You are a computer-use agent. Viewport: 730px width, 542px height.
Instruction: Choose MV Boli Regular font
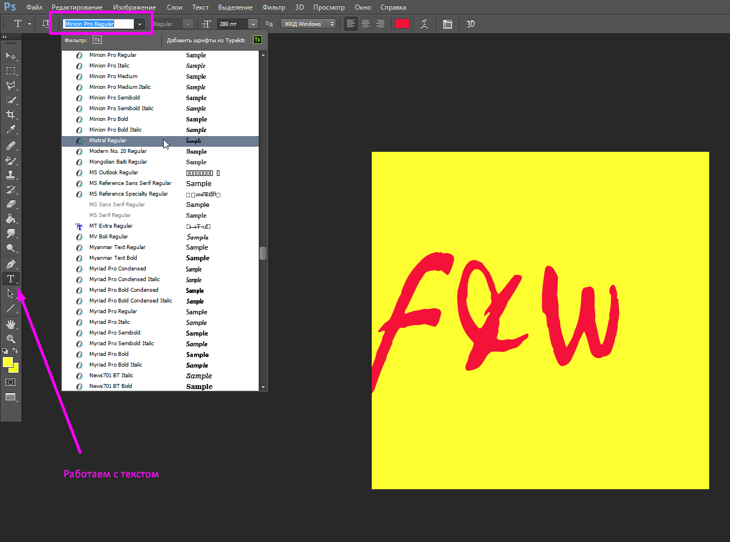[160, 237]
